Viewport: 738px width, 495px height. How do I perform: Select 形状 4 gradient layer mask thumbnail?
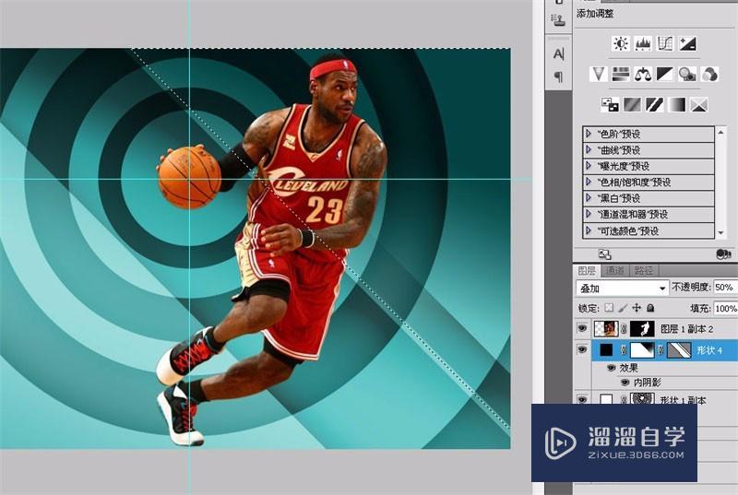[x=642, y=350]
